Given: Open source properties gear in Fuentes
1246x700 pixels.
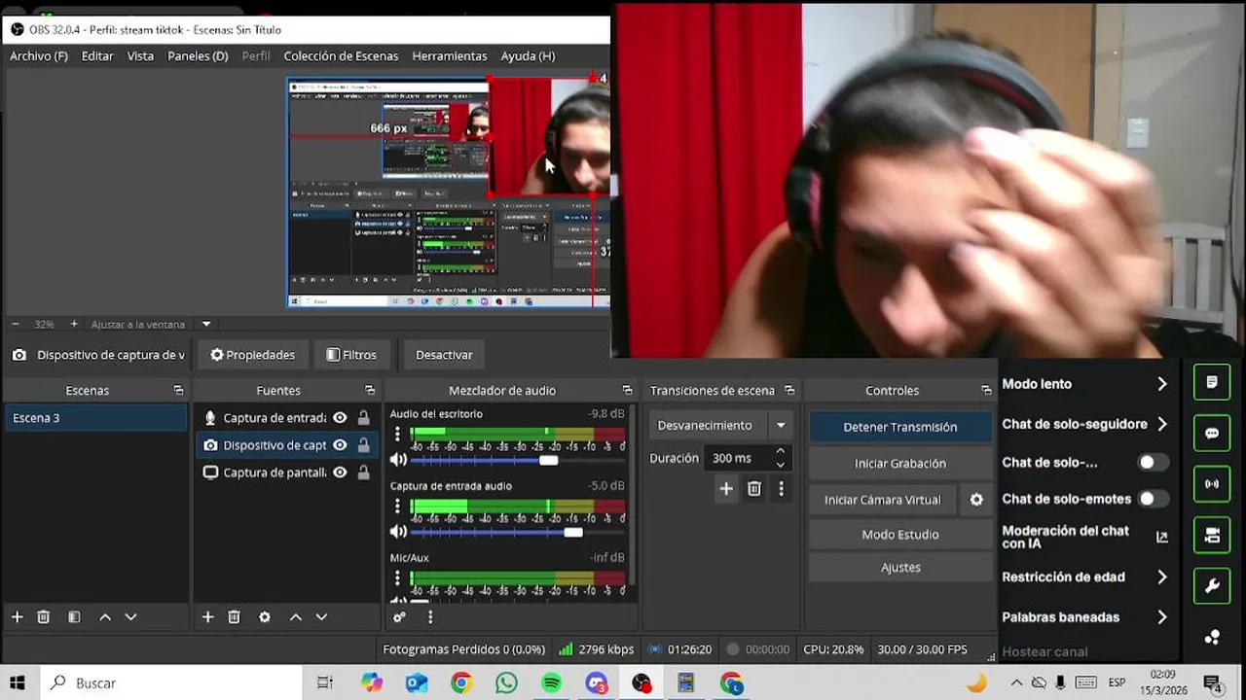Looking at the screenshot, I should click(x=265, y=617).
